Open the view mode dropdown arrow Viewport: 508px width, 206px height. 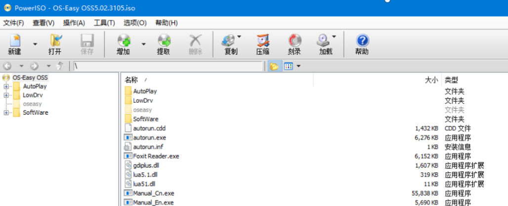click(x=298, y=66)
